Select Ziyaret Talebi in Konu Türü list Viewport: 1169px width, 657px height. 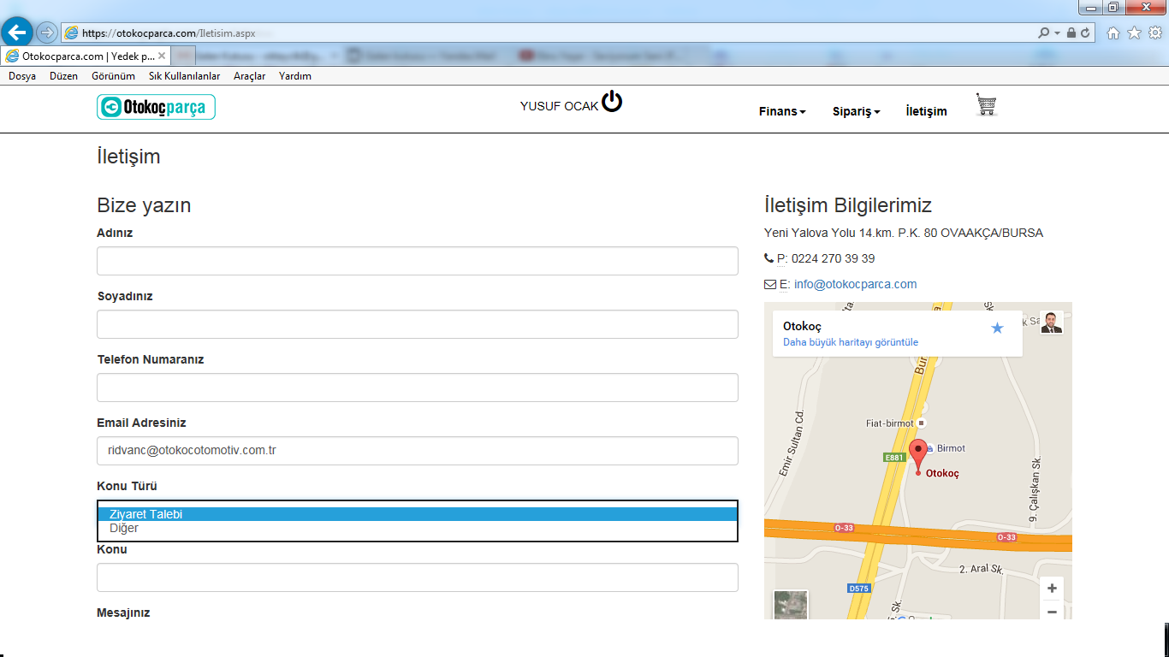pos(418,514)
